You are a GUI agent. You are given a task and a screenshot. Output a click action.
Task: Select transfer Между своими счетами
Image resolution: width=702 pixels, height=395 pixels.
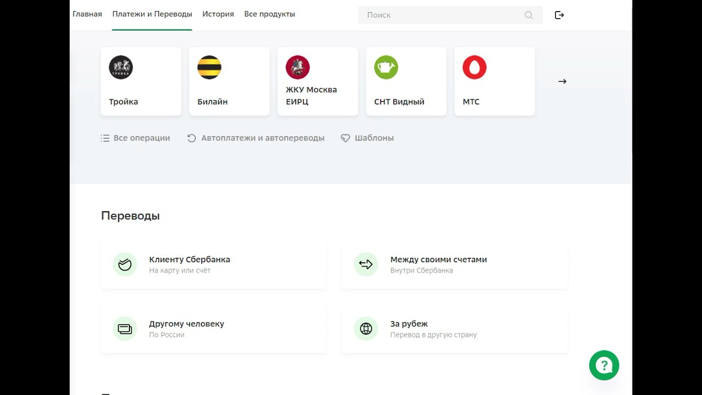(438, 259)
